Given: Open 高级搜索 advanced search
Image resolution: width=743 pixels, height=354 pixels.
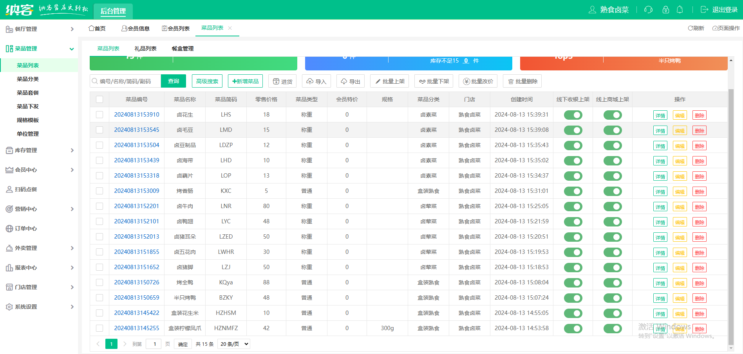Looking at the screenshot, I should (x=207, y=81).
